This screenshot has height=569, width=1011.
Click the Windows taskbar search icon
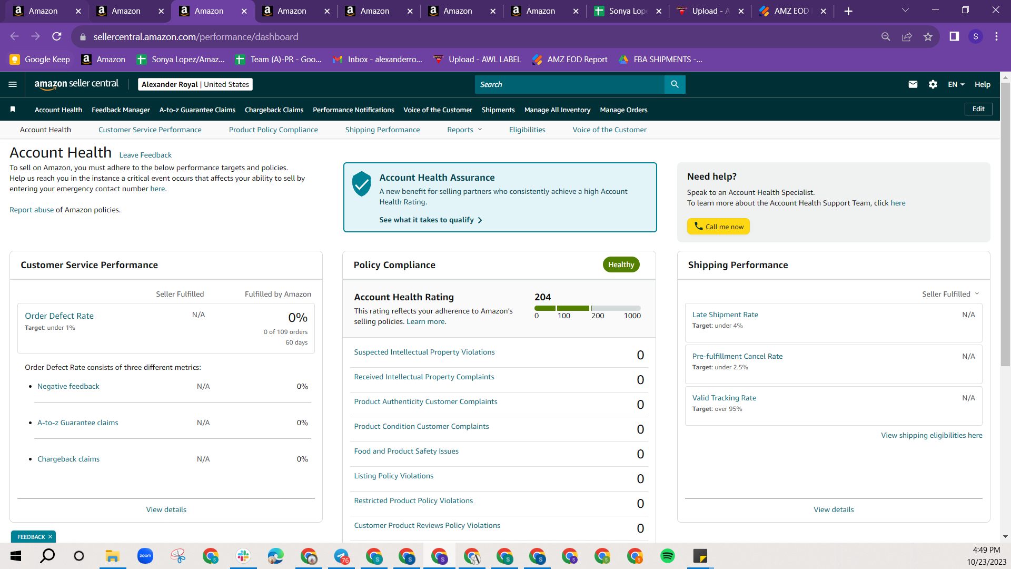47,556
